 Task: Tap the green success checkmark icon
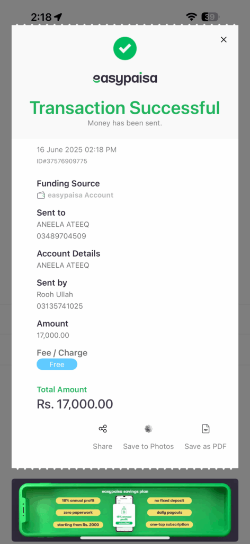125,48
